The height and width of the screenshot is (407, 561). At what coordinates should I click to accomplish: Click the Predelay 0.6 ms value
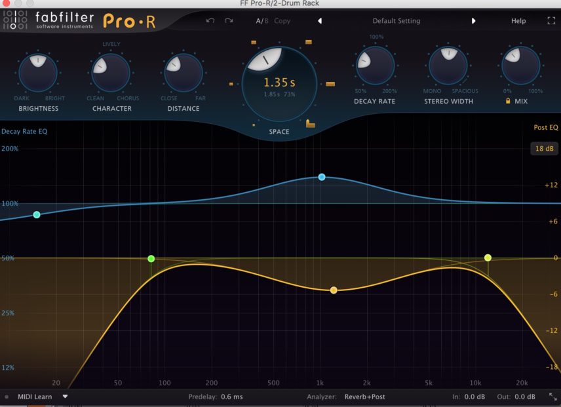[x=232, y=397]
